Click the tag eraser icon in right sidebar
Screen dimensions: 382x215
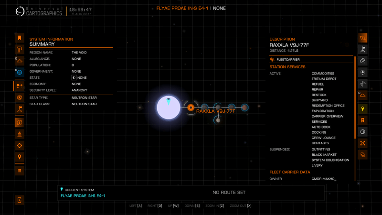pyautogui.click(x=363, y=61)
